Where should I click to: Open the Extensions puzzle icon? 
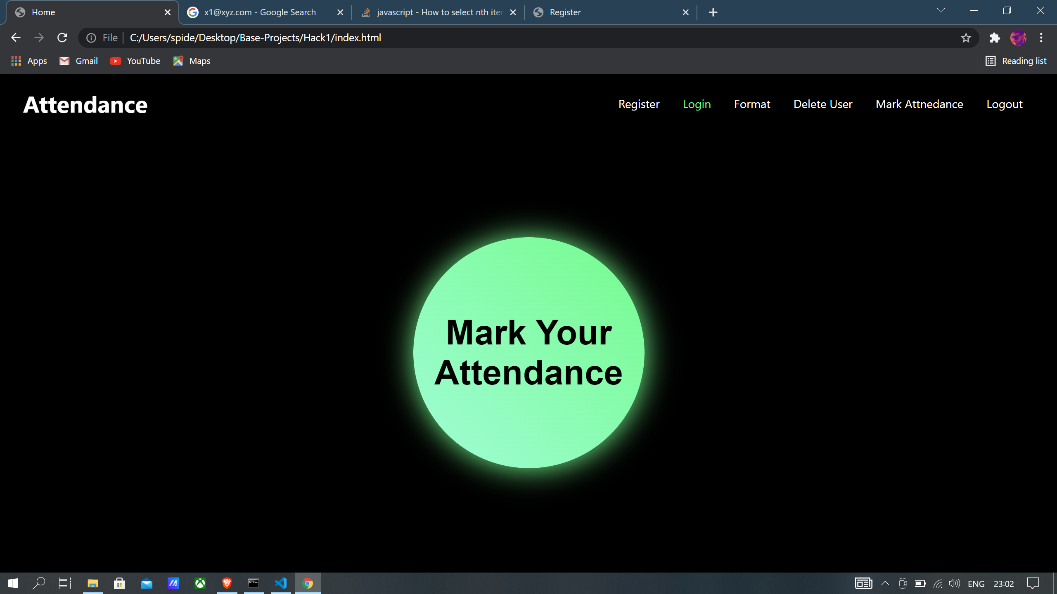pos(995,38)
